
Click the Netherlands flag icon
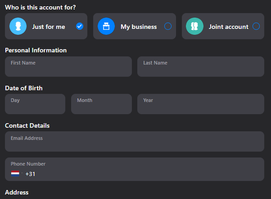click(x=15, y=174)
